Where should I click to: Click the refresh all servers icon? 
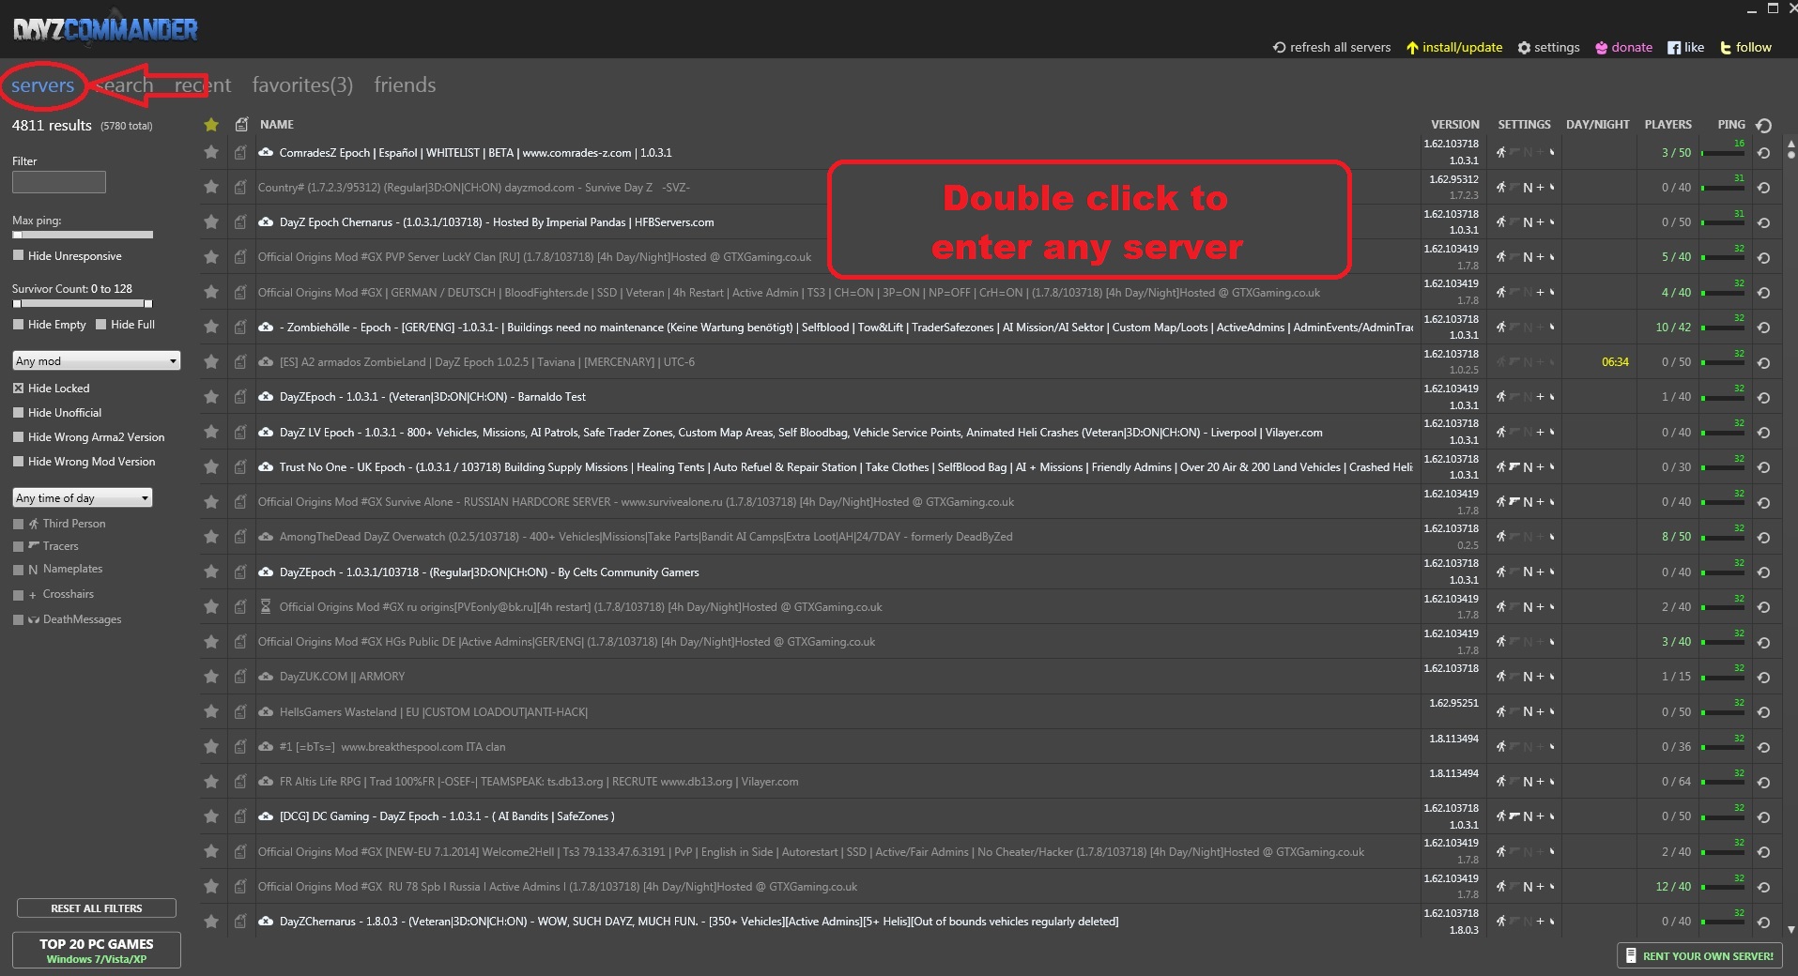pos(1279,47)
